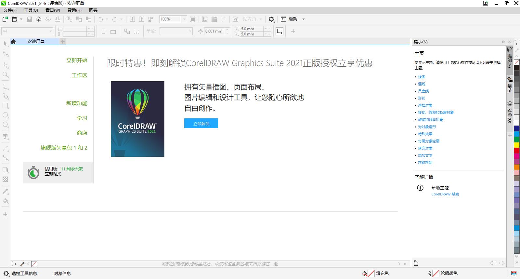
Task: Click the bounding box frame icon
Action: tap(279, 31)
